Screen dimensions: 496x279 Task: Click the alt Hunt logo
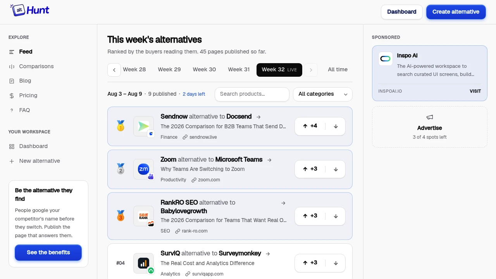click(30, 10)
